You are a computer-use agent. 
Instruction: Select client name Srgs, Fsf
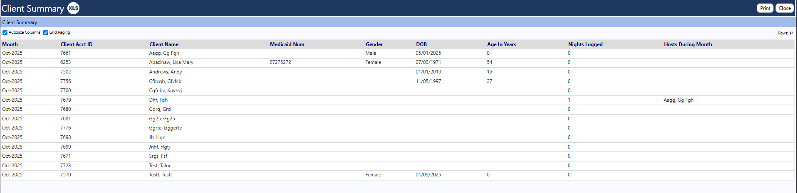tap(158, 156)
